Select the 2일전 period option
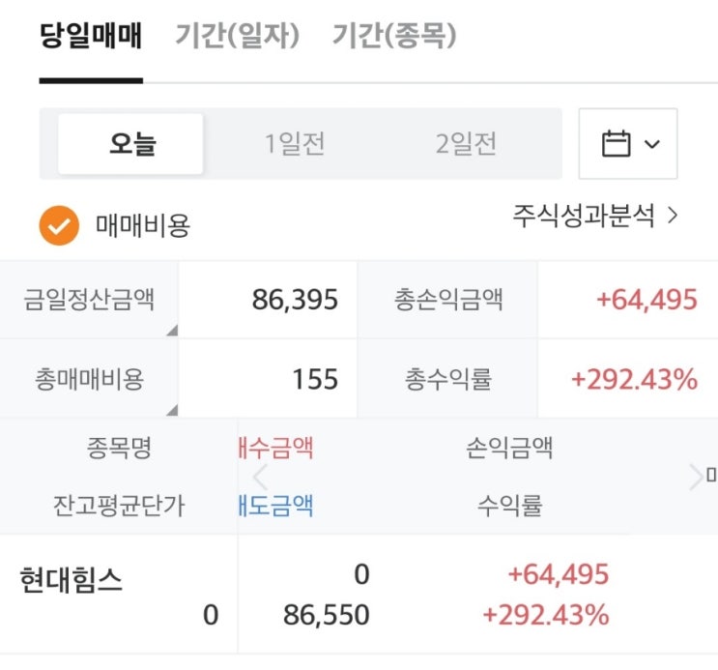The height and width of the screenshot is (670, 718). tap(466, 144)
